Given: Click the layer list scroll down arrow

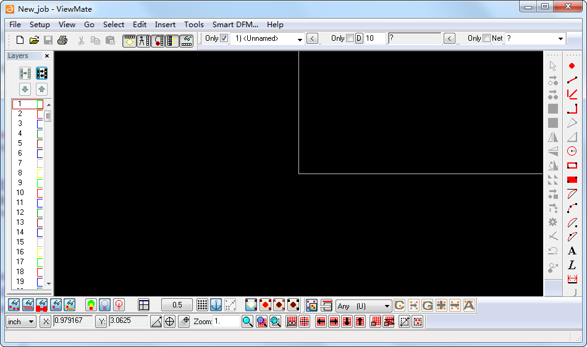Looking at the screenshot, I should [x=49, y=284].
